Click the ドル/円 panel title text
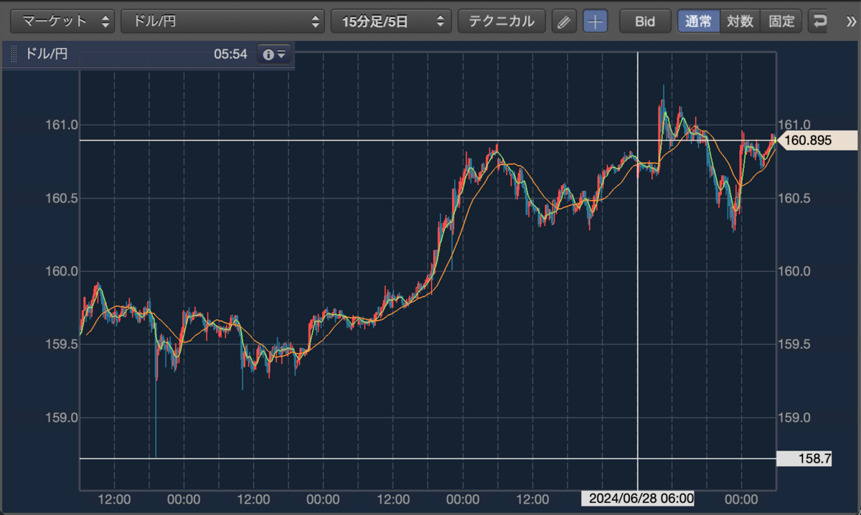The width and height of the screenshot is (861, 515). (x=47, y=54)
